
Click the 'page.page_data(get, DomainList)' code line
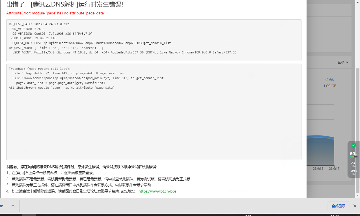[x=61, y=83]
